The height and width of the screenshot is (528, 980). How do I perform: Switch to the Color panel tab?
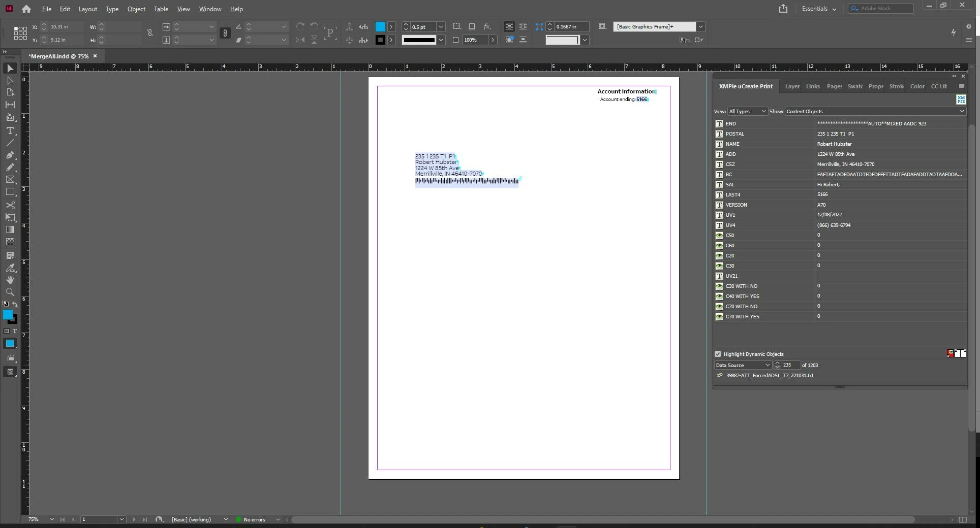click(x=917, y=86)
